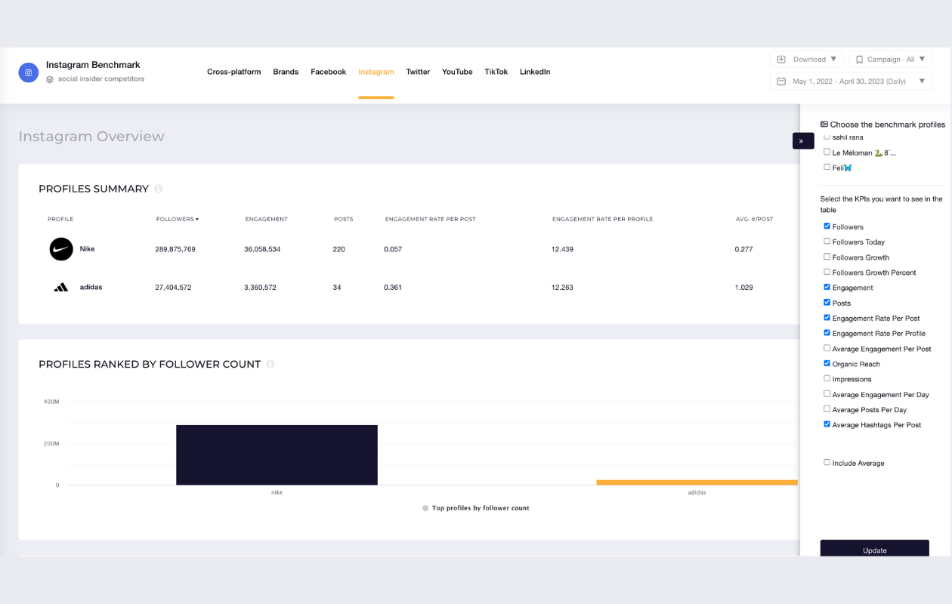
Task: Uncheck Engagement Rate Per Post checkbox
Action: pos(827,318)
